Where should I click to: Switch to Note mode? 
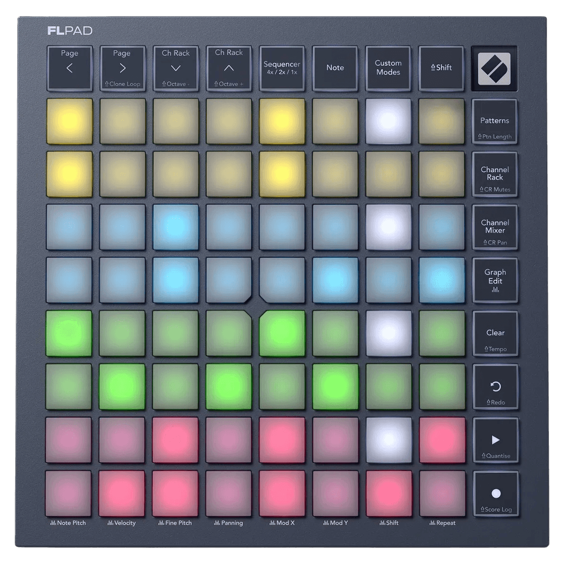335,68
